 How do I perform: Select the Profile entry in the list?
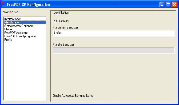pyautogui.click(x=25, y=40)
